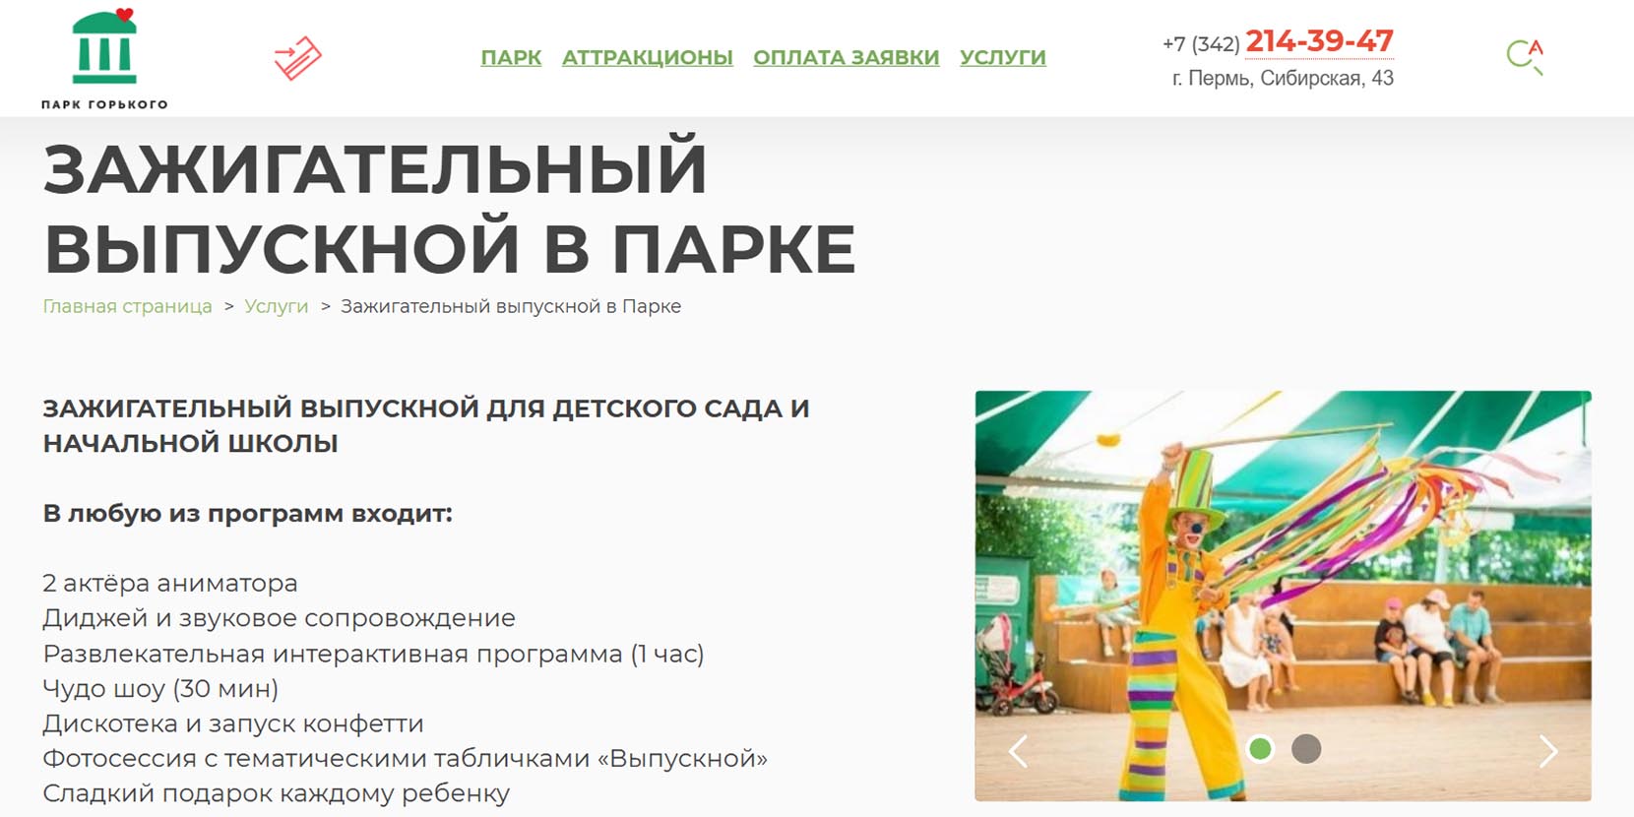The image size is (1634, 817).
Task: Advance slider with right arrow
Action: click(1548, 751)
